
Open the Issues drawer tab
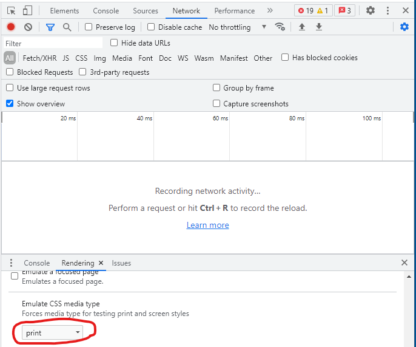coord(121,263)
